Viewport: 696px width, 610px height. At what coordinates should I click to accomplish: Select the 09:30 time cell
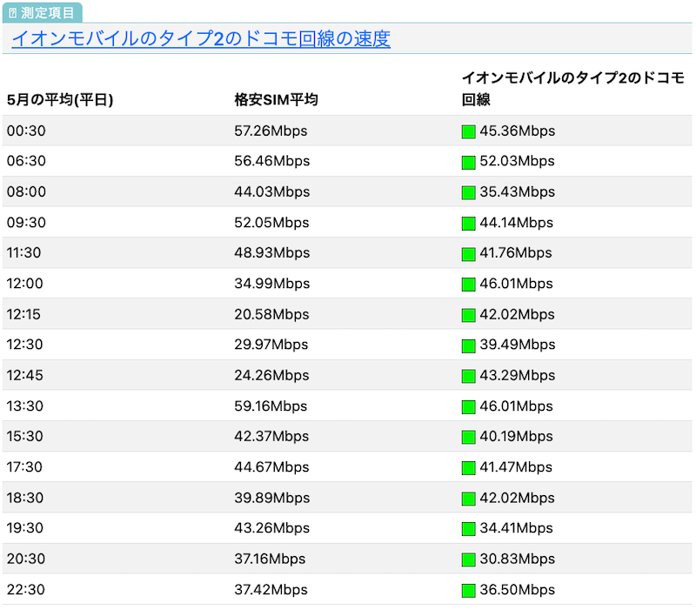click(26, 223)
